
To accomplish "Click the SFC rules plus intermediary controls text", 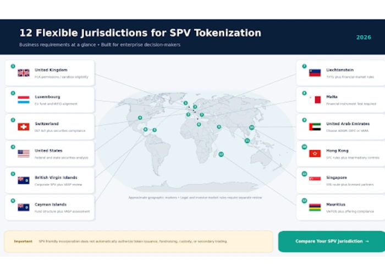I will [353, 158].
